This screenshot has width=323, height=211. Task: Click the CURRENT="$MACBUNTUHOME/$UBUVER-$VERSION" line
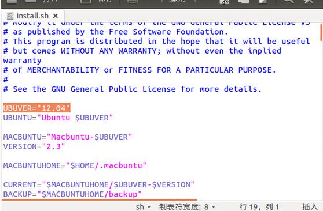(x=98, y=184)
